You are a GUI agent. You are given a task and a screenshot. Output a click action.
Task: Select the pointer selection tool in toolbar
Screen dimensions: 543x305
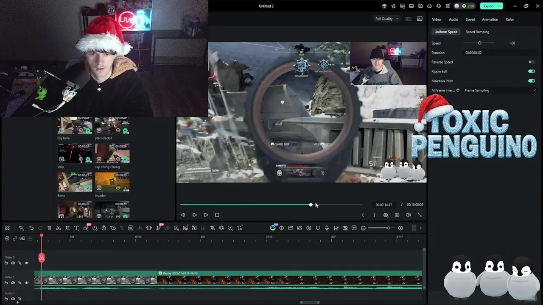21,228
